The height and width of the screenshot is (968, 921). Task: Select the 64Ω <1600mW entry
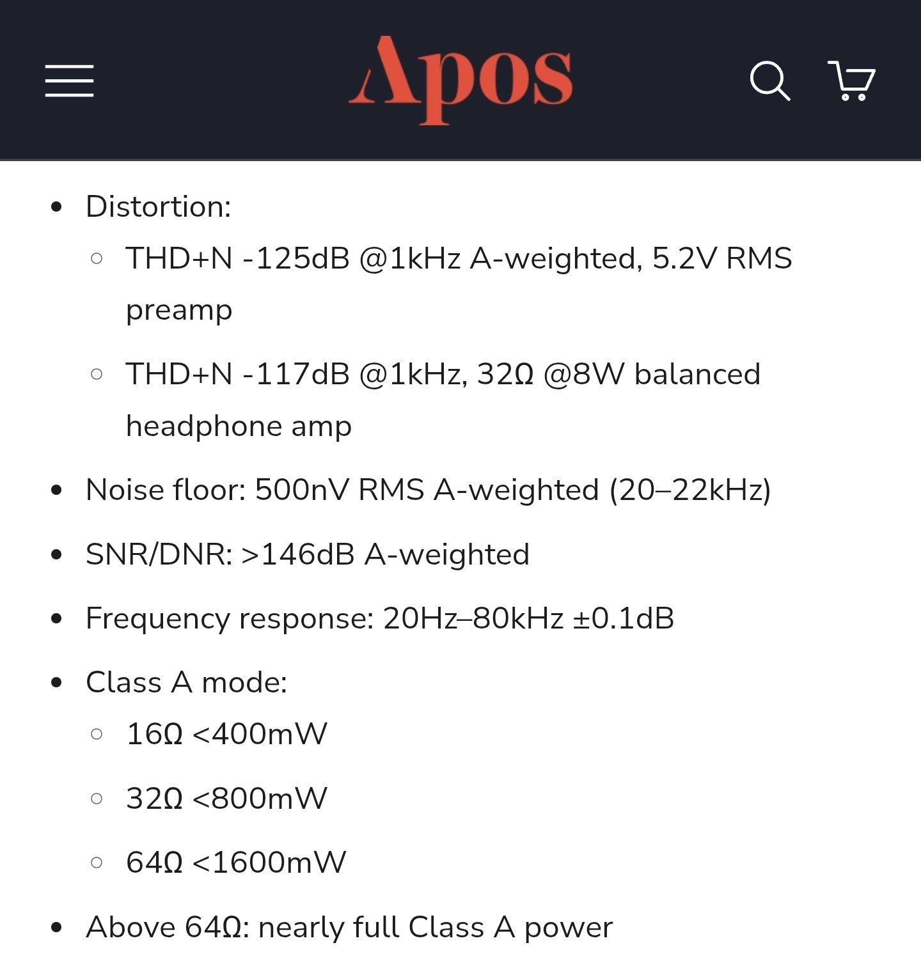point(236,862)
